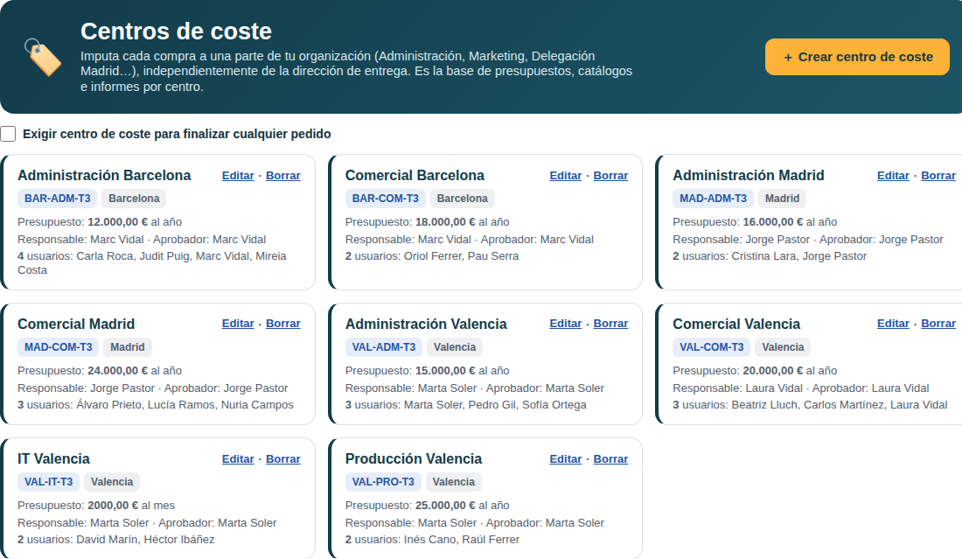Screen dimensions: 962x559
Task: Delete the Comercial Madrid cost center
Action: [x=282, y=324]
